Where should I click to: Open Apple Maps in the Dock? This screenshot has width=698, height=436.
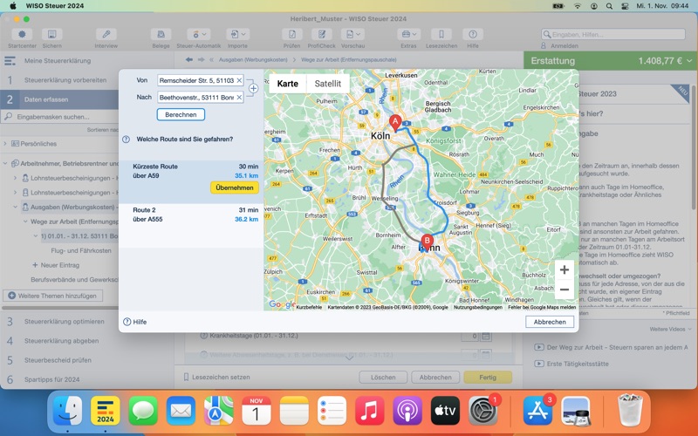pyautogui.click(x=219, y=410)
